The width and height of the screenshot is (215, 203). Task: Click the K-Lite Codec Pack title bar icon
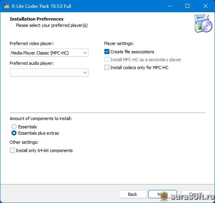[x=7, y=6]
